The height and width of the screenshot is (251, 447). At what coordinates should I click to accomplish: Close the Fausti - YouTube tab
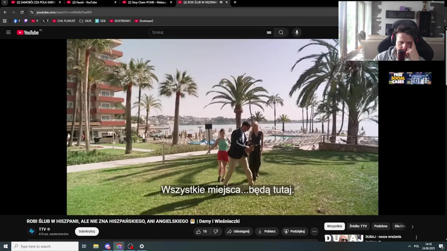[x=116, y=2]
